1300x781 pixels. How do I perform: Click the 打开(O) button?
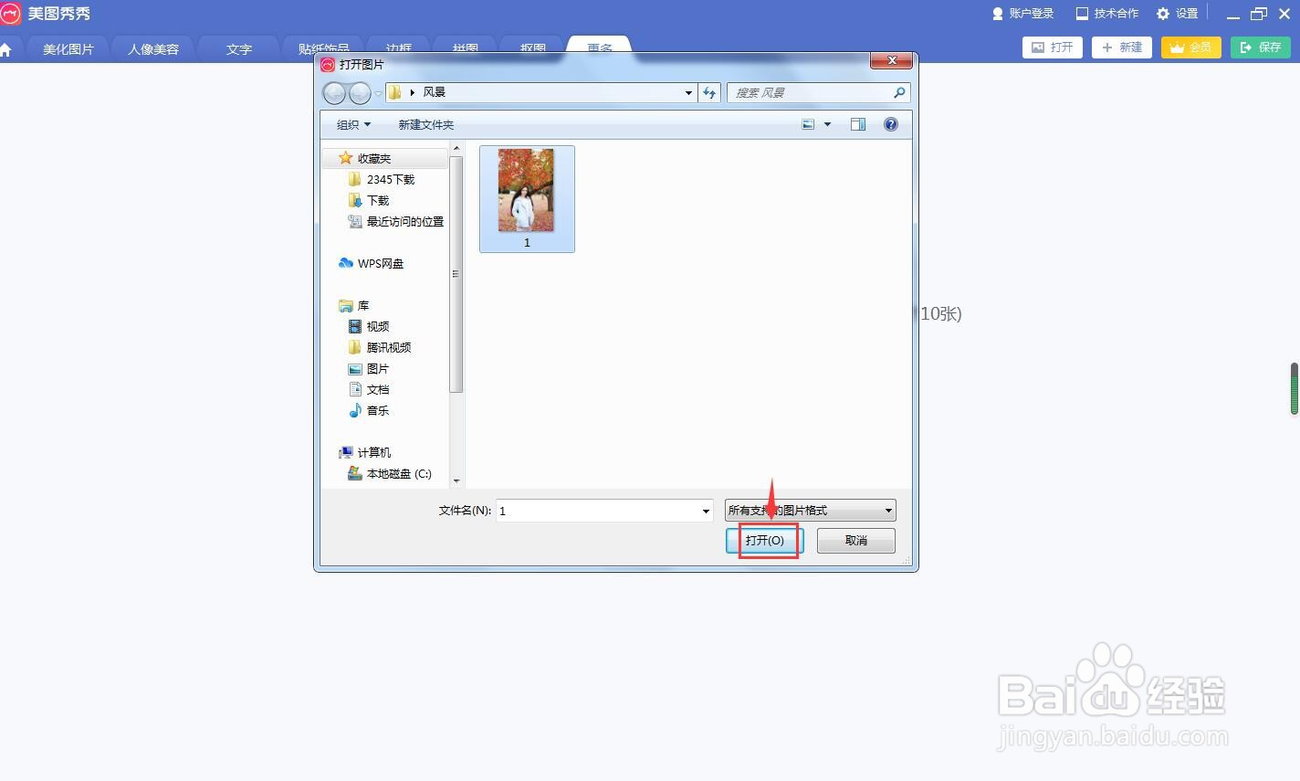765,541
